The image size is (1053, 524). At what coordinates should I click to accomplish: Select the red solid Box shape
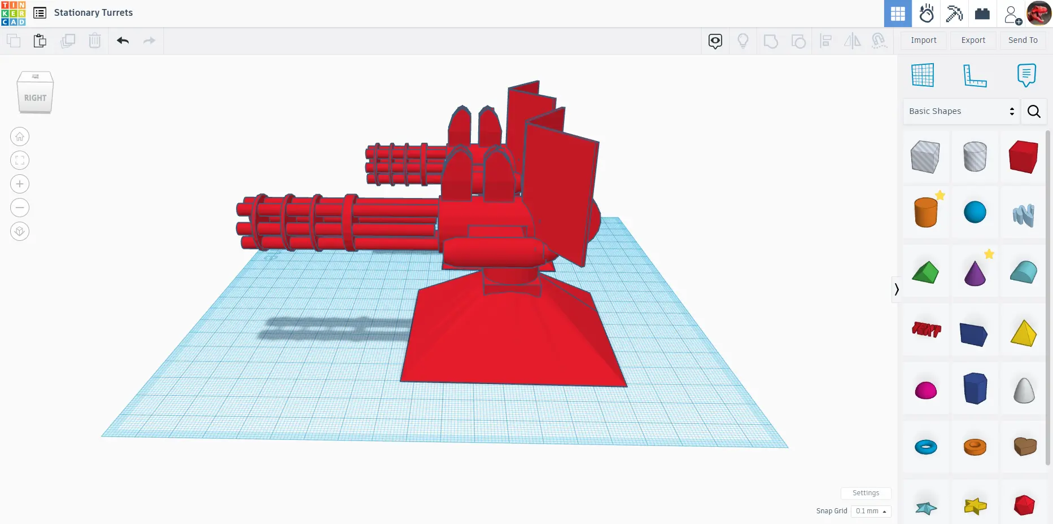1023,157
